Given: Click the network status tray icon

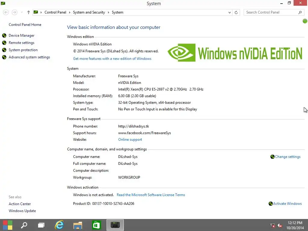Looking at the screenshot, I should point(273,225).
